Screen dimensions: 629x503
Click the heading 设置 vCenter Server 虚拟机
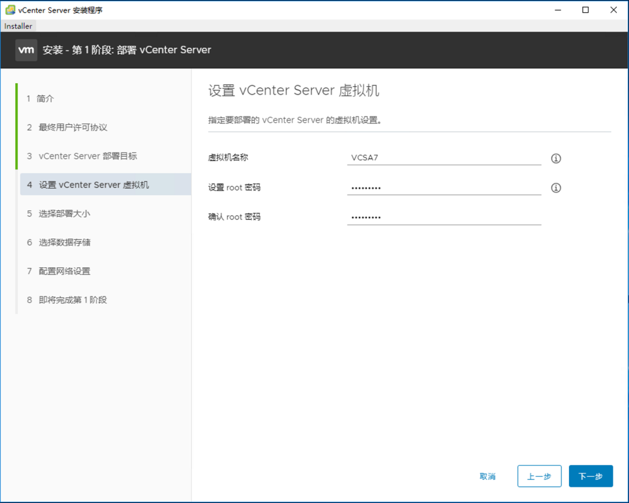pyautogui.click(x=294, y=90)
